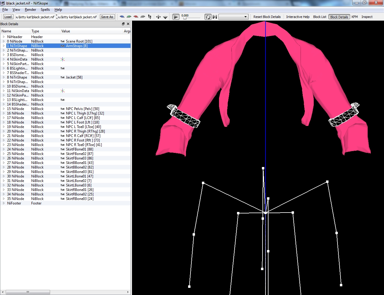
Task: Float the Block Details panel
Action: pyautogui.click(x=123, y=24)
